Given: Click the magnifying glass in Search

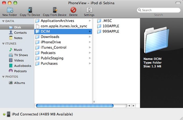Looking at the screenshot, I should tap(139, 10).
